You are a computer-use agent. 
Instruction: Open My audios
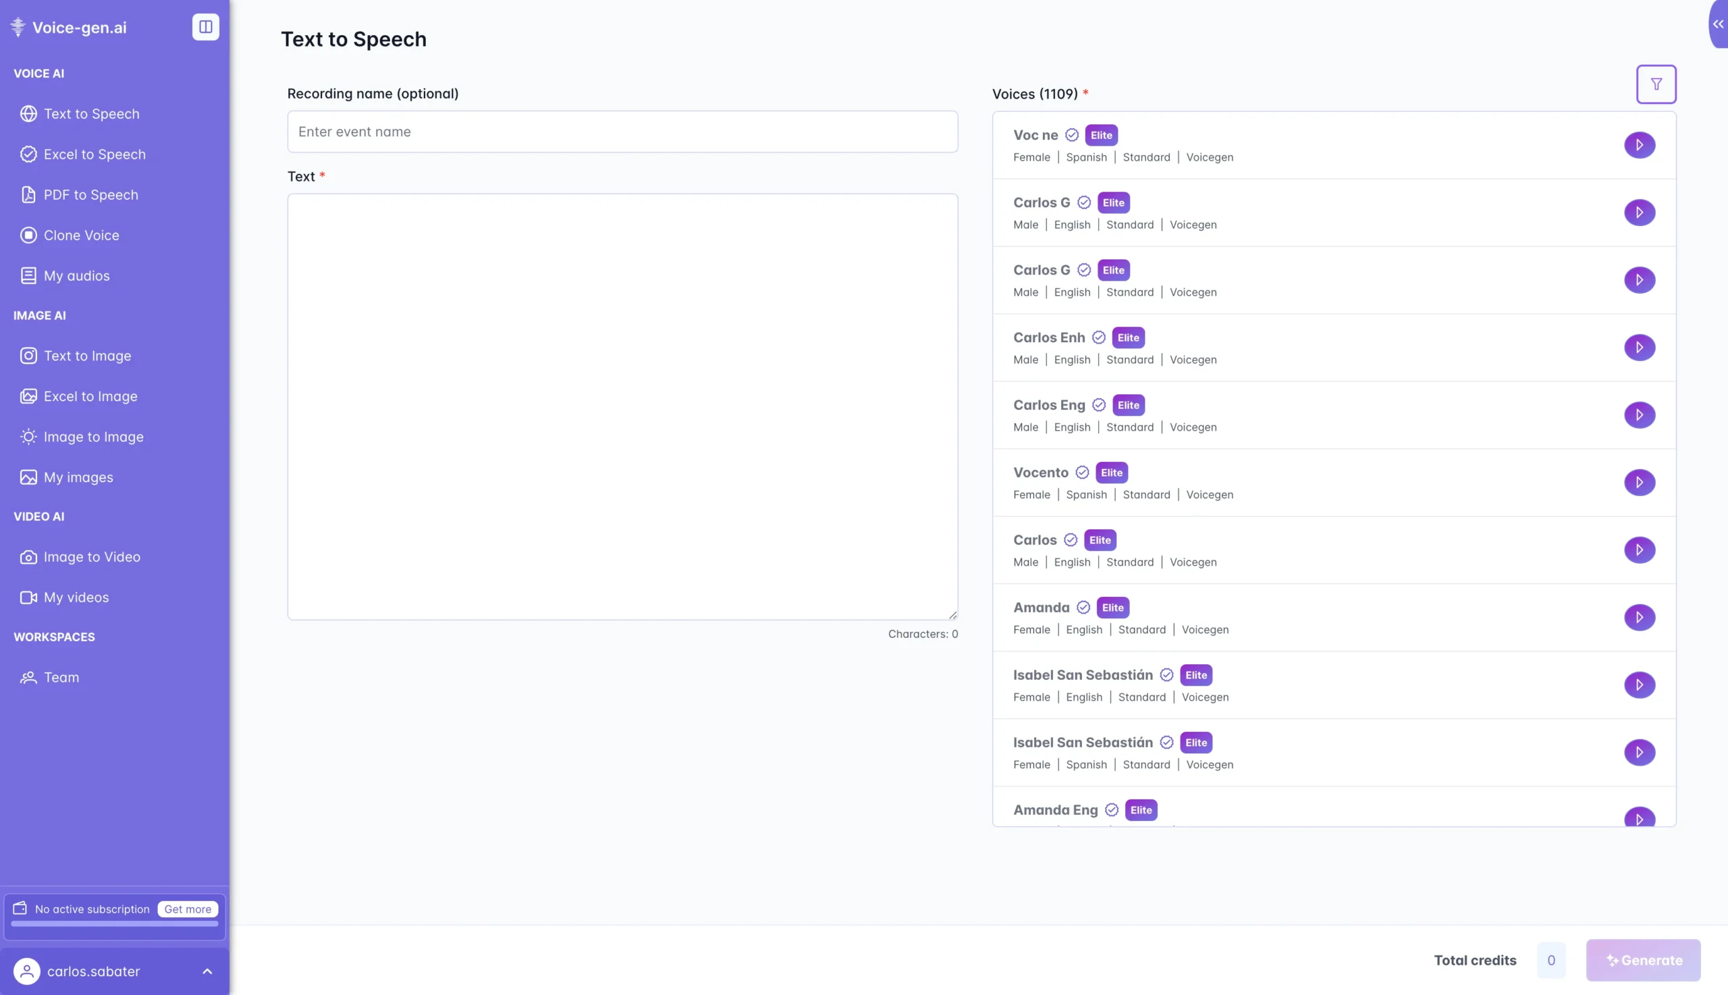click(76, 275)
